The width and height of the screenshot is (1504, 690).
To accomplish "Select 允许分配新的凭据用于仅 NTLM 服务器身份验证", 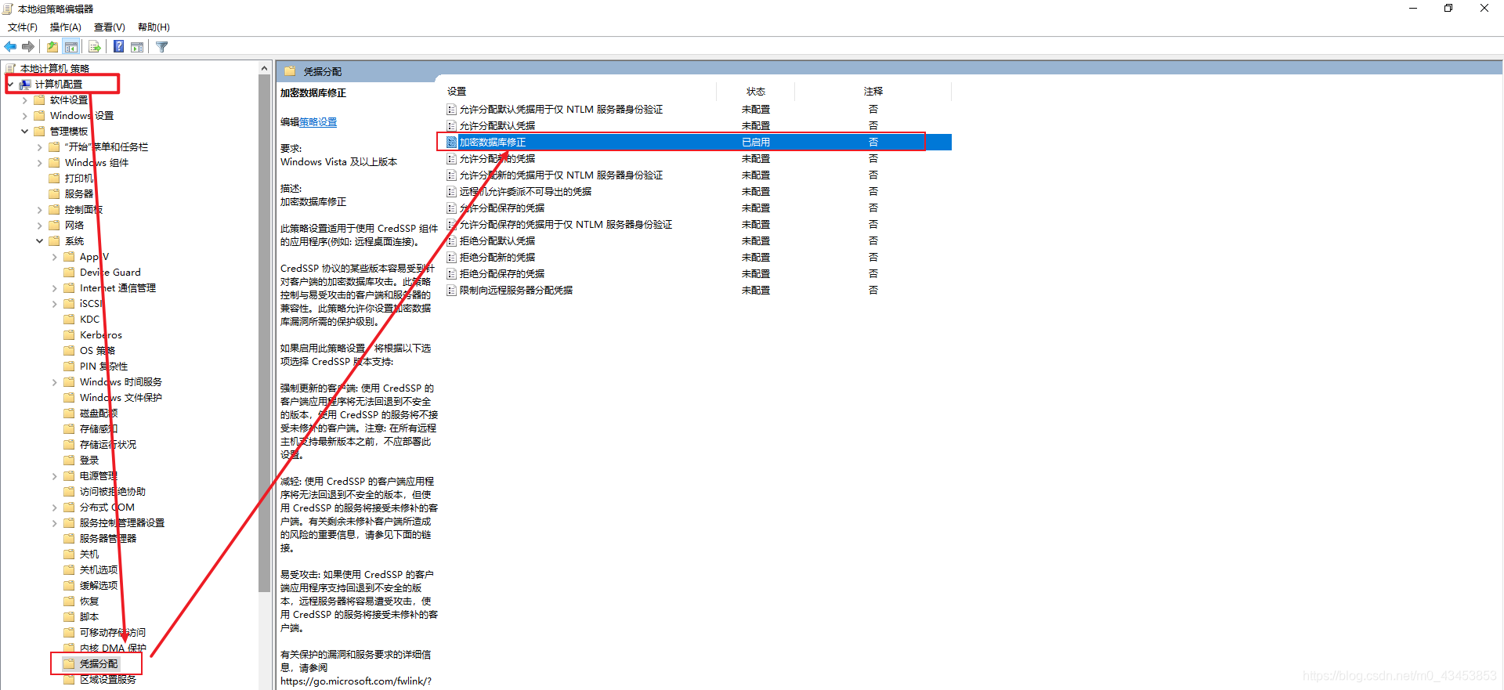I will 561,175.
